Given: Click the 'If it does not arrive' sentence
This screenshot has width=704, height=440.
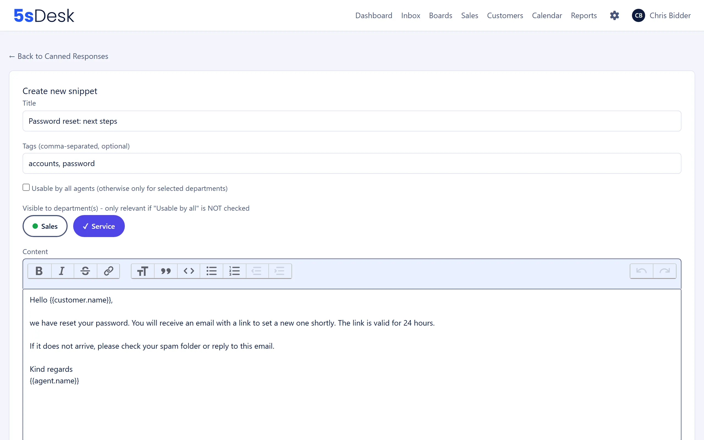Looking at the screenshot, I should [x=152, y=346].
